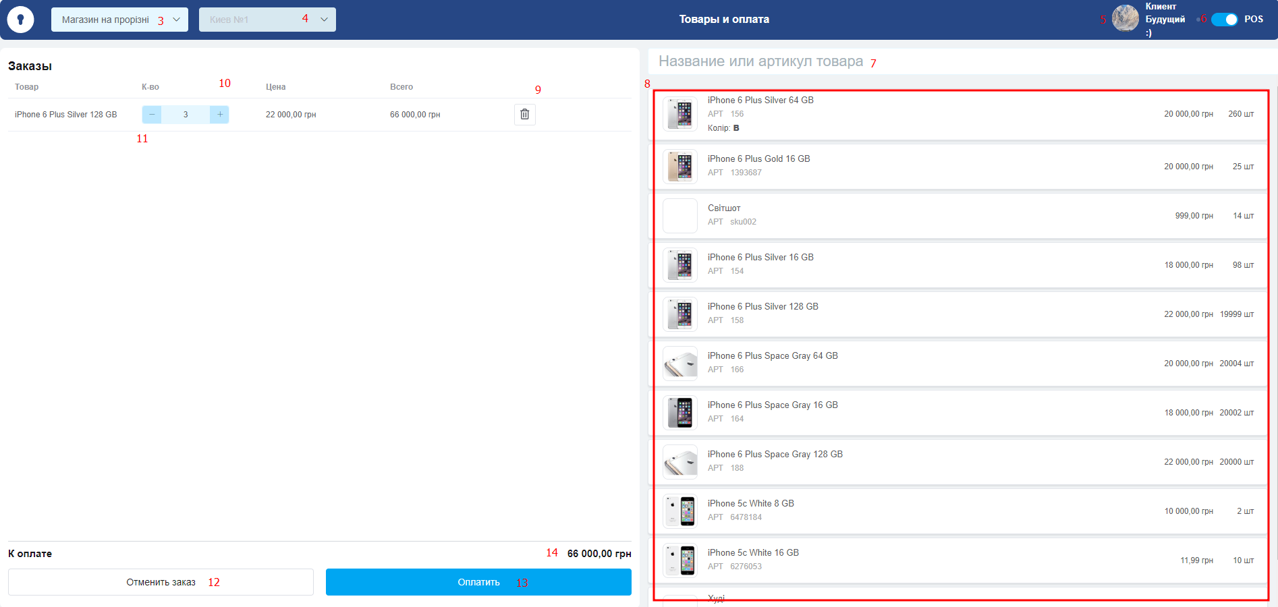The height and width of the screenshot is (607, 1278).
Task: Click the Товар column header
Action: click(27, 87)
